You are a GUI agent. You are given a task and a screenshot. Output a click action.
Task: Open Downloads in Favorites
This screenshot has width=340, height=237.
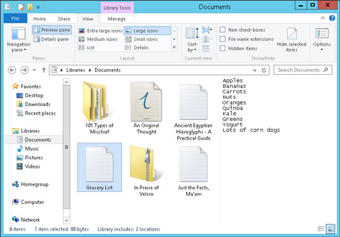click(x=34, y=104)
